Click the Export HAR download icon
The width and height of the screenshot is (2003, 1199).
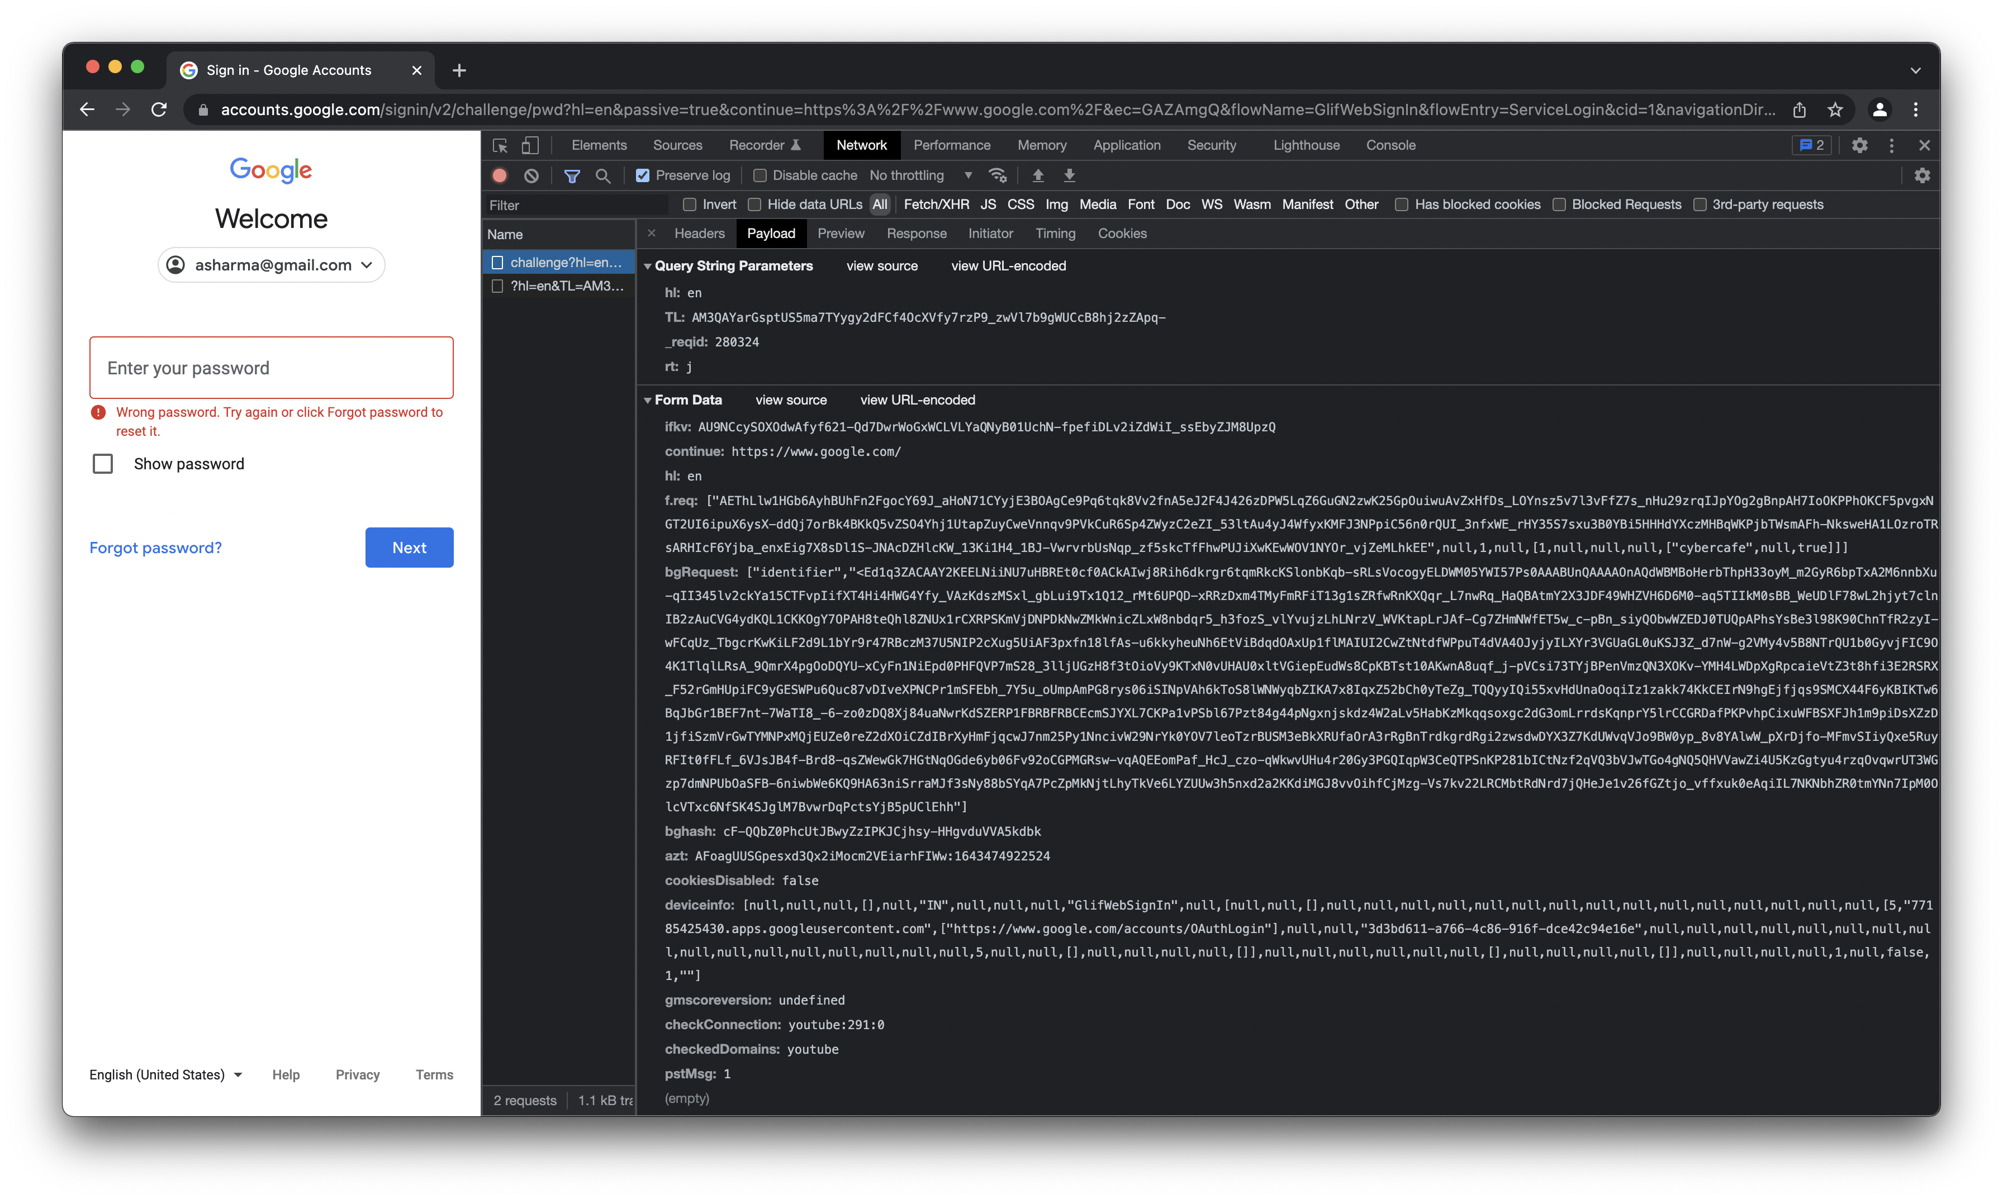(1069, 175)
